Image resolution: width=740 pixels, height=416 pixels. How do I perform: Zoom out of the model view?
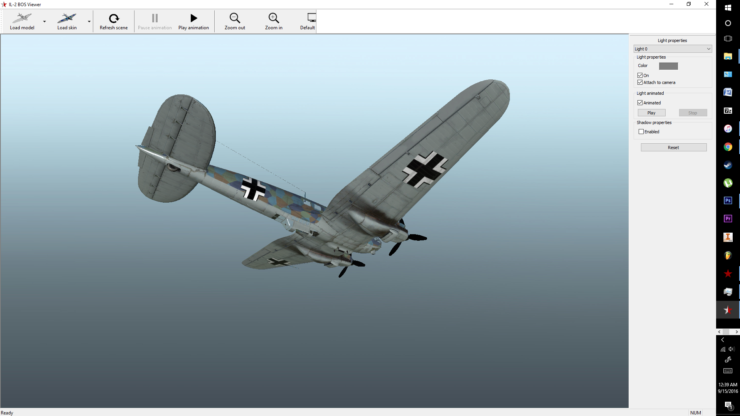coord(235,22)
